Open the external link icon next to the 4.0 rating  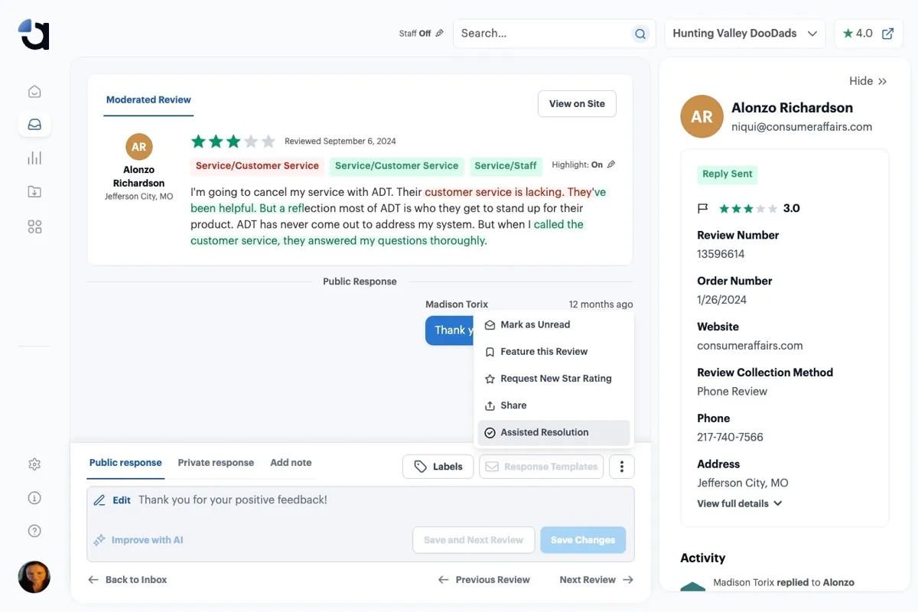click(887, 34)
